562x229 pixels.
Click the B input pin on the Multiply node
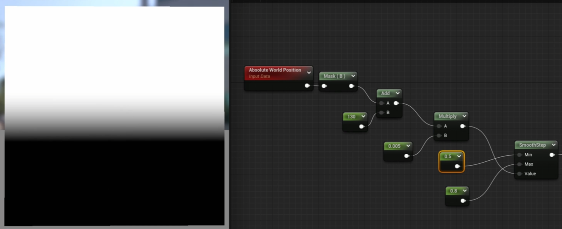[438, 136]
